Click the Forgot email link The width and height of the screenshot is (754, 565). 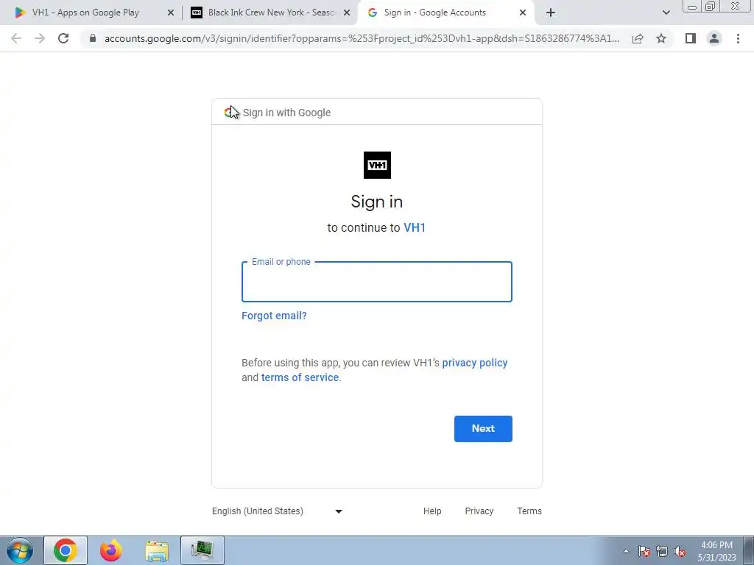(274, 316)
